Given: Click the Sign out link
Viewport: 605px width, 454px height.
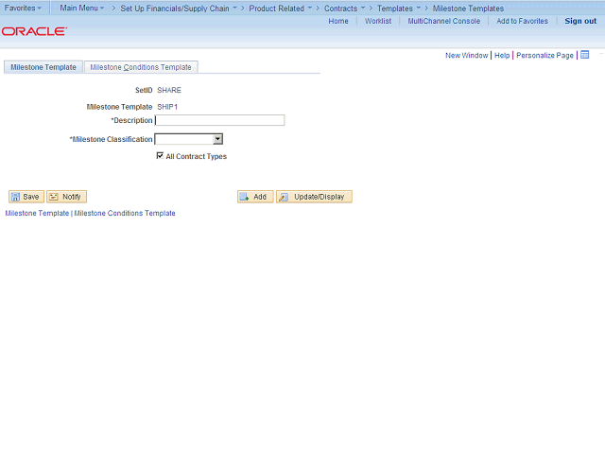Looking at the screenshot, I should pyautogui.click(x=580, y=21).
